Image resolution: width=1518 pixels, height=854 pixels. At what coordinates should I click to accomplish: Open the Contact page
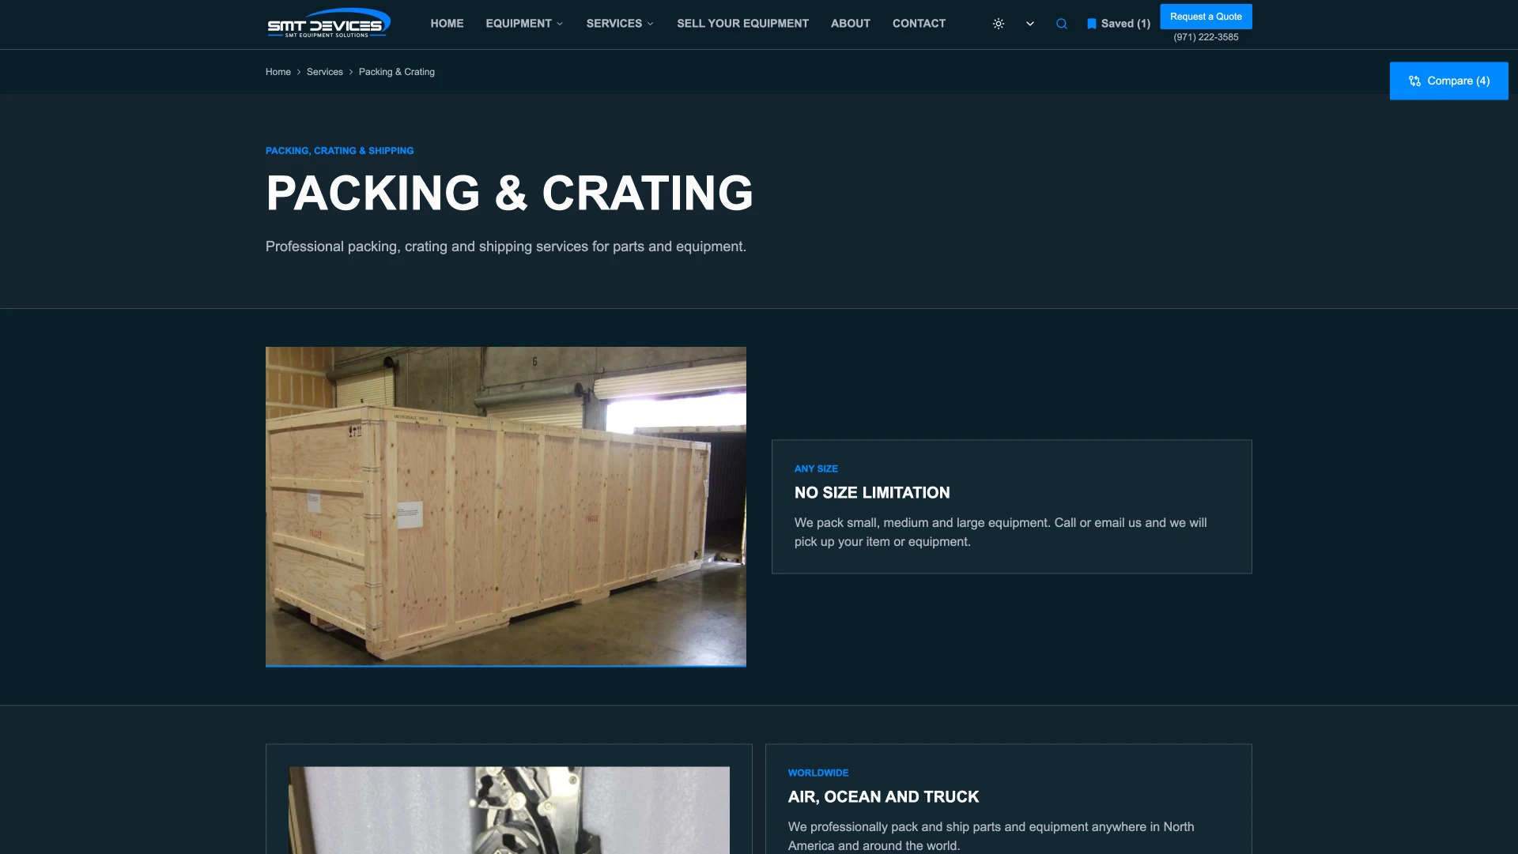pyautogui.click(x=919, y=24)
